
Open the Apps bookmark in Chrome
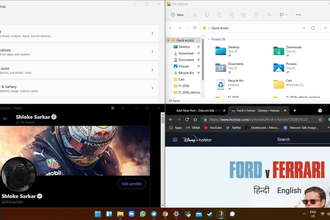coord(175,128)
